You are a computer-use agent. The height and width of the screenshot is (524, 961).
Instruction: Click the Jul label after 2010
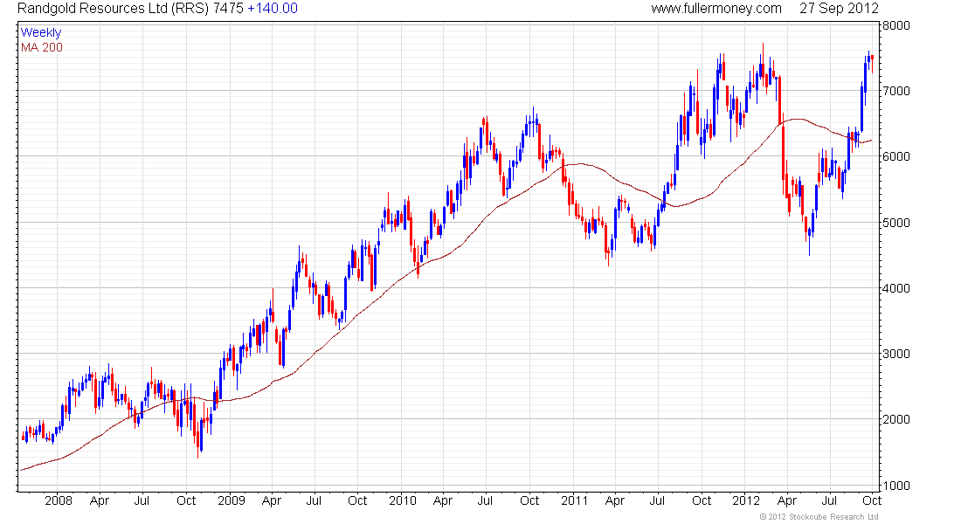[485, 500]
